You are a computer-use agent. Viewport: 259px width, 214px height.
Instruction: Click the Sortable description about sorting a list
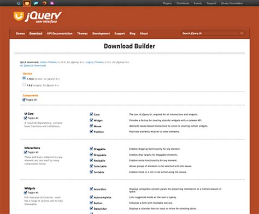pos(158,172)
